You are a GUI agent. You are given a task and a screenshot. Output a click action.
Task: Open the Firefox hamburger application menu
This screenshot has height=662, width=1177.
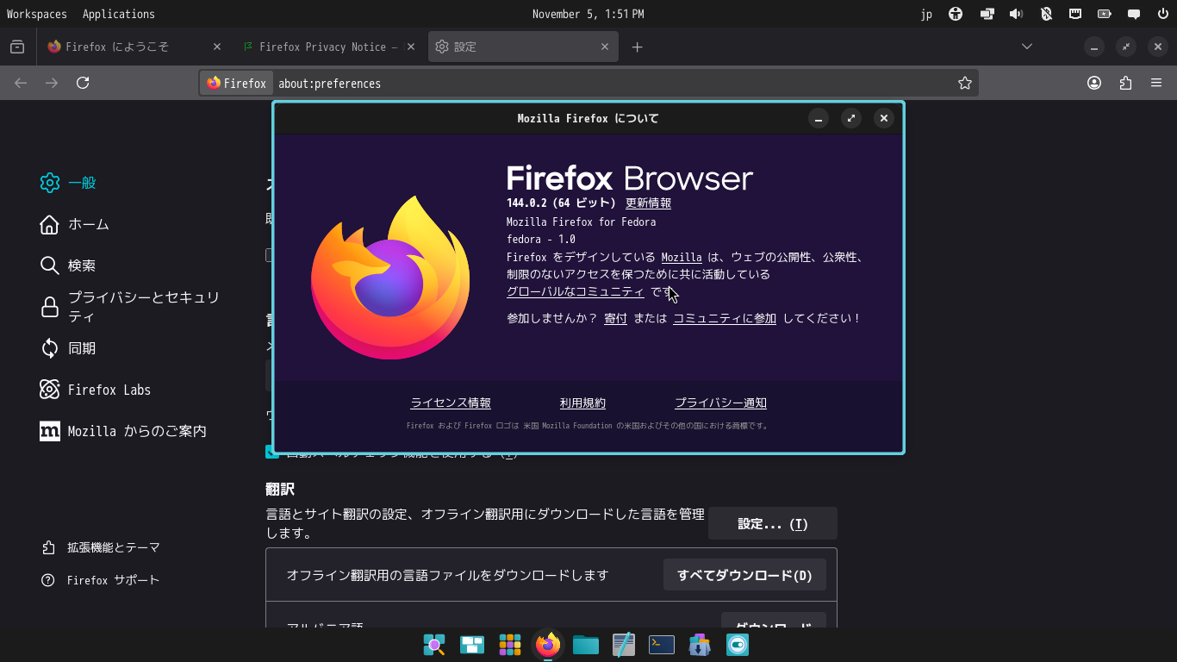[x=1156, y=83]
